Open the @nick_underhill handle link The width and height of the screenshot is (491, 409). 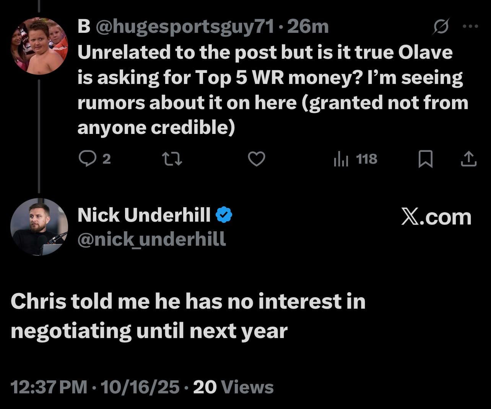coord(151,240)
